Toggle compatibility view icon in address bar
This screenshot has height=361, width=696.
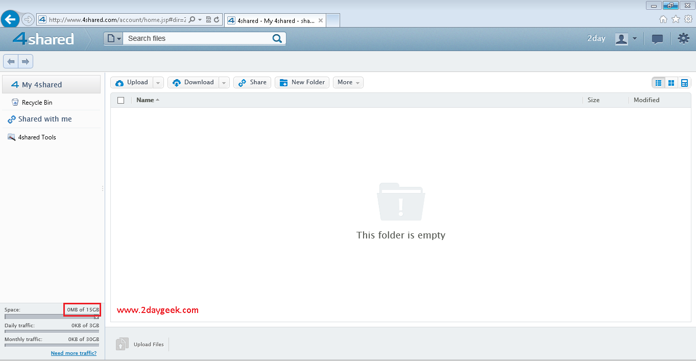[x=208, y=20]
